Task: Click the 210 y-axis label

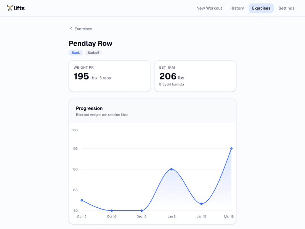Action: [x=75, y=130]
